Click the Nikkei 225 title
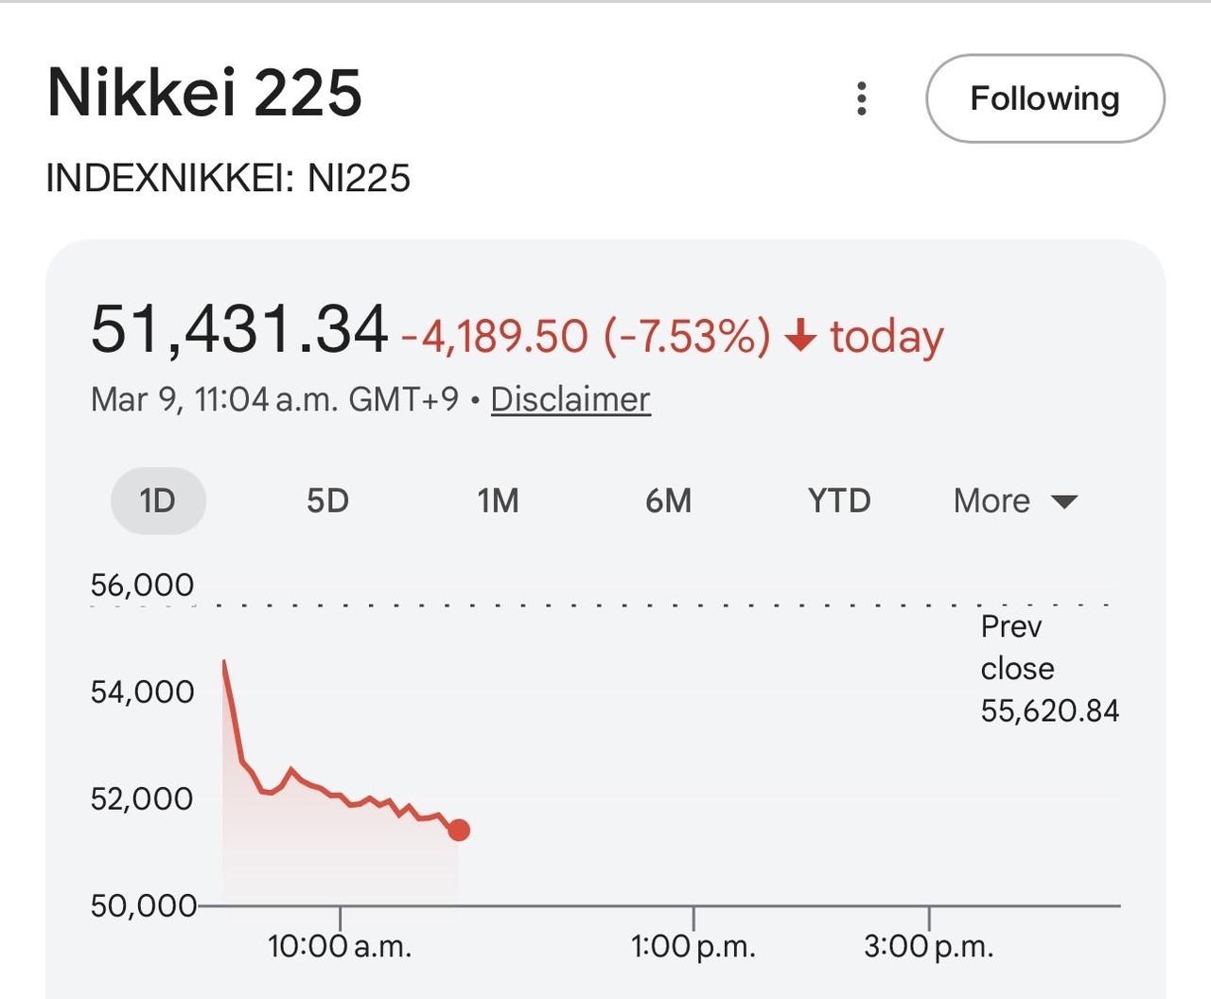 click(x=204, y=93)
